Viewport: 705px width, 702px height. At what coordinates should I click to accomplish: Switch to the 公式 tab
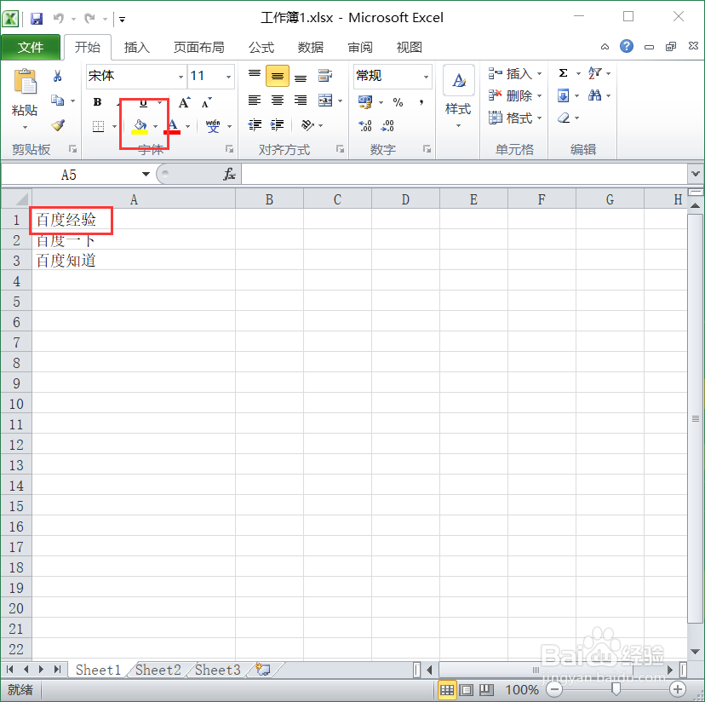[x=261, y=47]
